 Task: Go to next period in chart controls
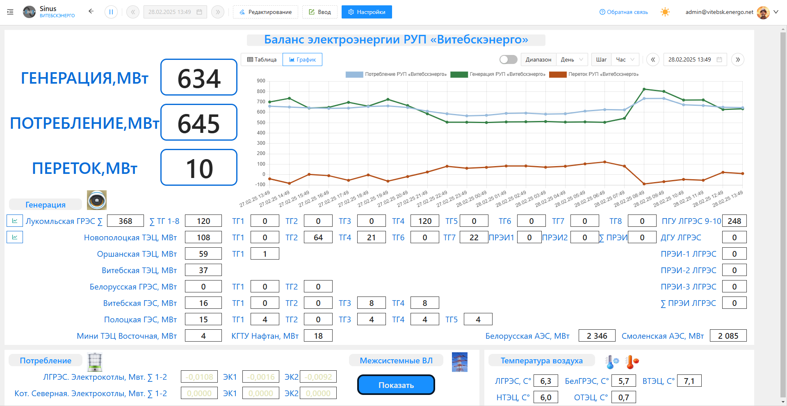point(738,59)
